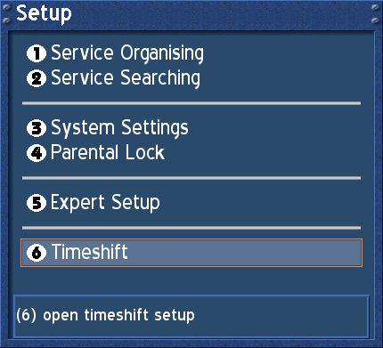The height and width of the screenshot is (348, 383).
Task: Click the number 5 circle icon
Action: 37,203
